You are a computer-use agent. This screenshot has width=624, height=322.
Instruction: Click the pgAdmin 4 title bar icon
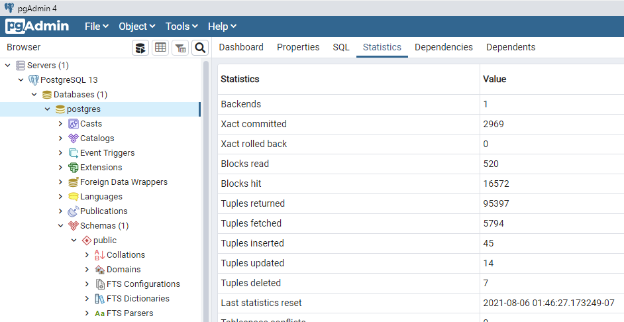click(9, 8)
